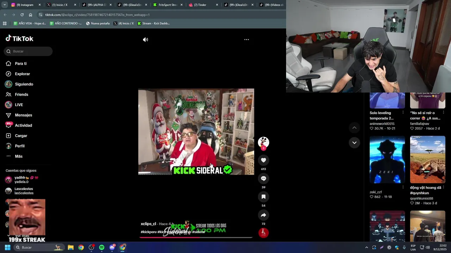
Task: Open options for zeki_zzf card
Action: [403, 187]
